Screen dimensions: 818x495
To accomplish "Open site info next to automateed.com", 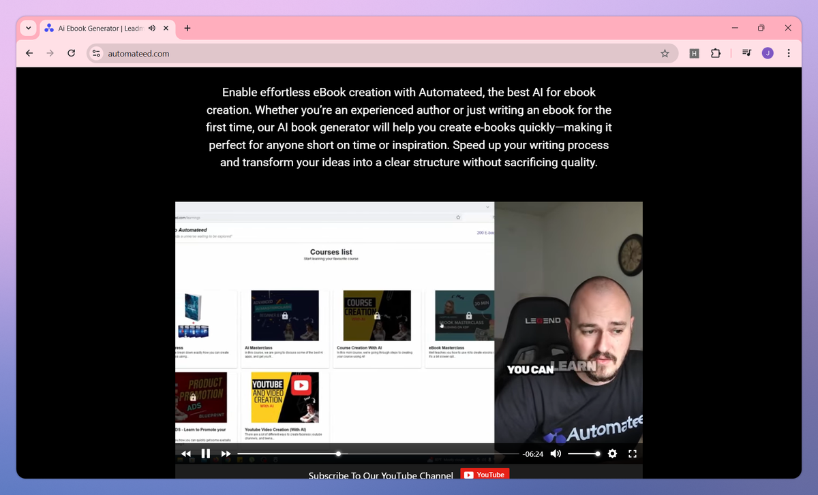I will 95,52.
